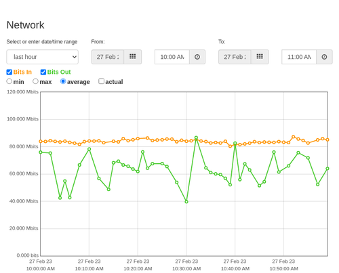The width and height of the screenshot is (339, 273).
Task: Click the From time field '10:00 AM'
Action: pyautogui.click(x=172, y=57)
